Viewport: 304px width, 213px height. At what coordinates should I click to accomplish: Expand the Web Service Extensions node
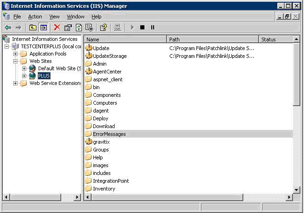(16, 83)
